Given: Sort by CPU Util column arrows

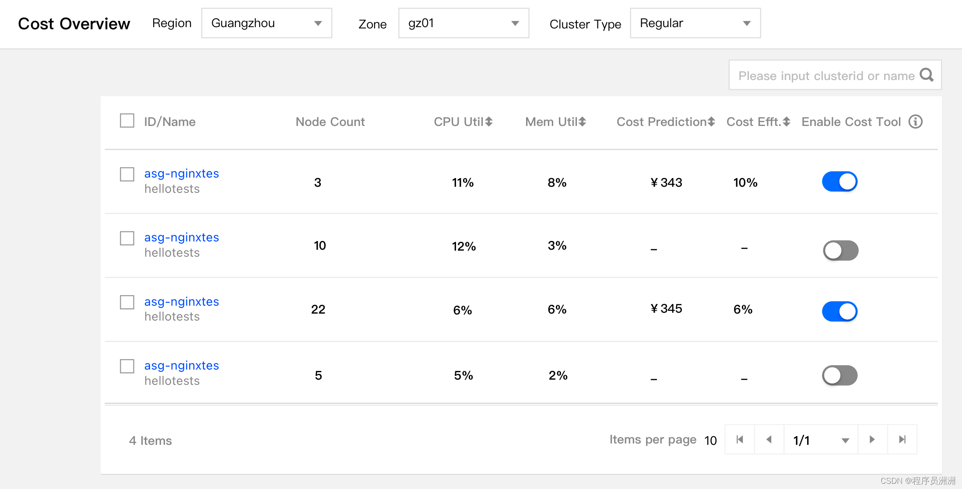Looking at the screenshot, I should (x=489, y=122).
